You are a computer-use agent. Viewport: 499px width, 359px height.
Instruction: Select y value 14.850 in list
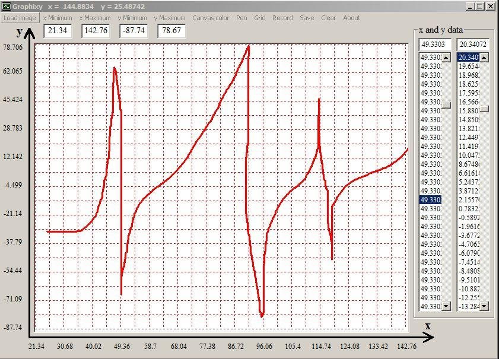pyautogui.click(x=469, y=120)
